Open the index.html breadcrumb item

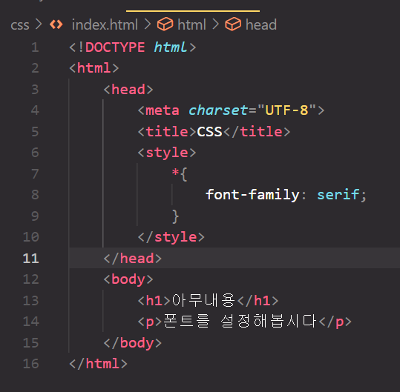[105, 24]
